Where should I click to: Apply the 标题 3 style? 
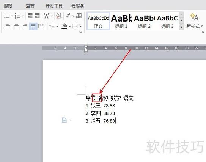coord(167,21)
